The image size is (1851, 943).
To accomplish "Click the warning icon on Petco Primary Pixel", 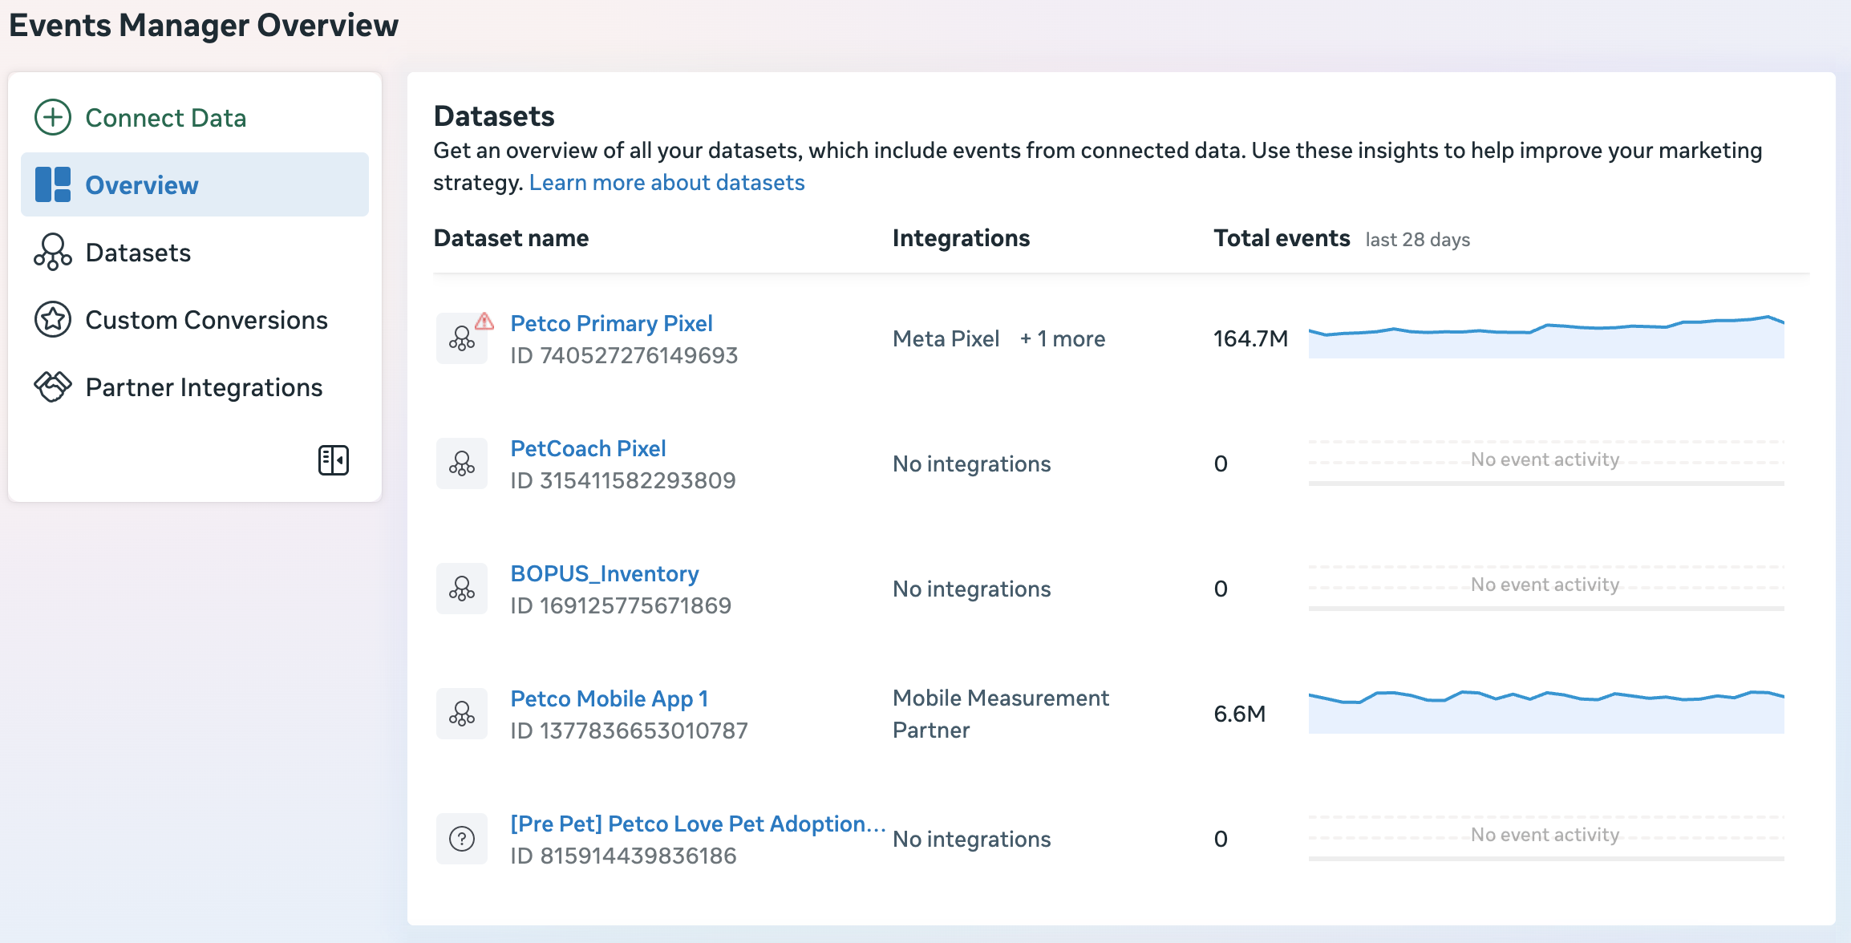I will (484, 322).
